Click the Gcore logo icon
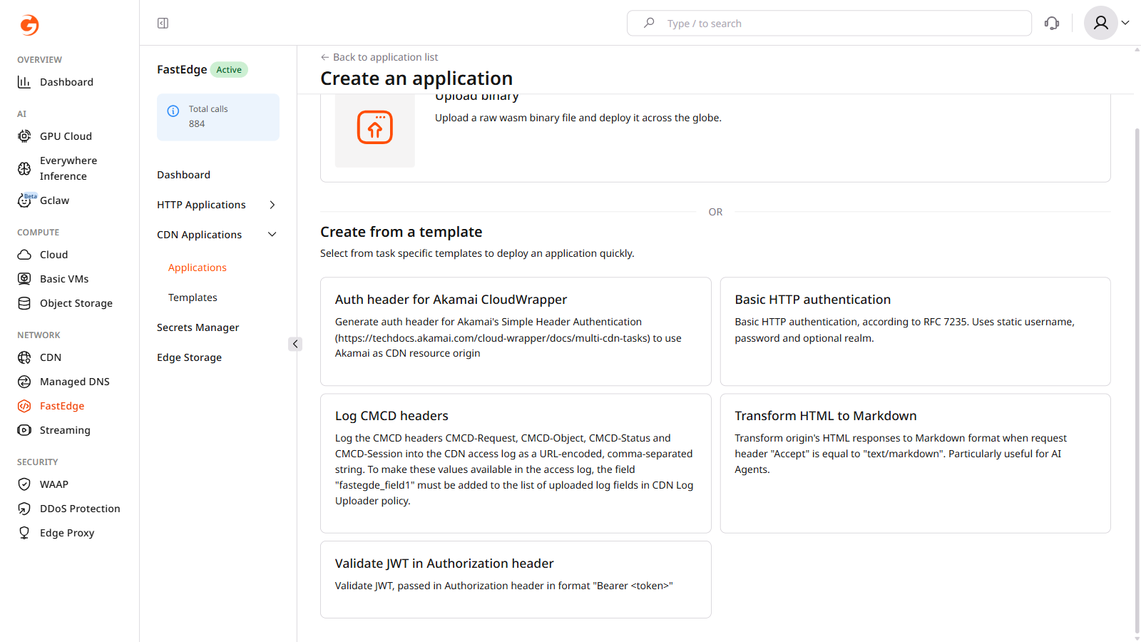 [x=29, y=25]
